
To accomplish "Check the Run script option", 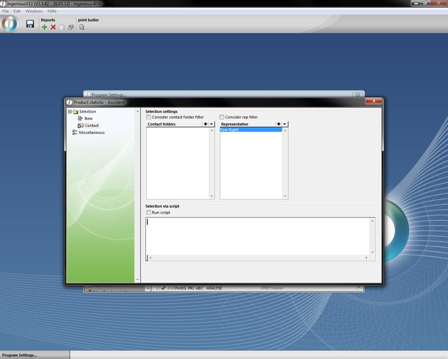I will tap(149, 213).
